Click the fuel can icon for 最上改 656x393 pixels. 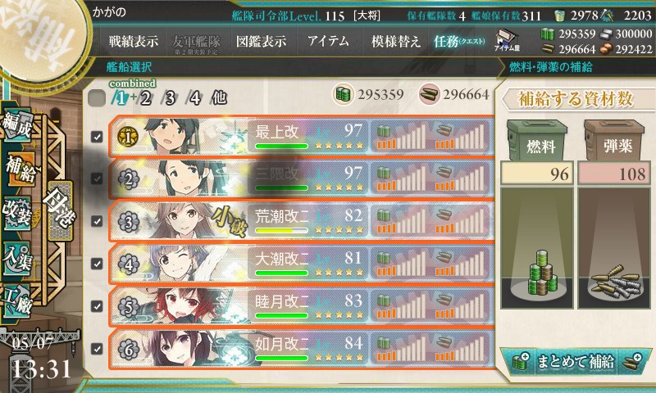tap(383, 132)
